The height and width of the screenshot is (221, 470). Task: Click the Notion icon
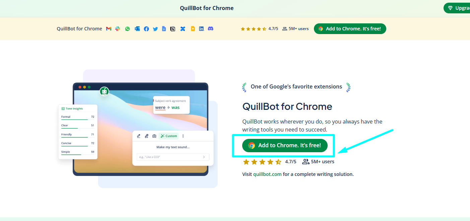(x=173, y=29)
